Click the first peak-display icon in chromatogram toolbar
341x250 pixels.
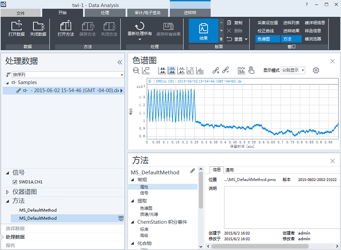[x=162, y=70]
